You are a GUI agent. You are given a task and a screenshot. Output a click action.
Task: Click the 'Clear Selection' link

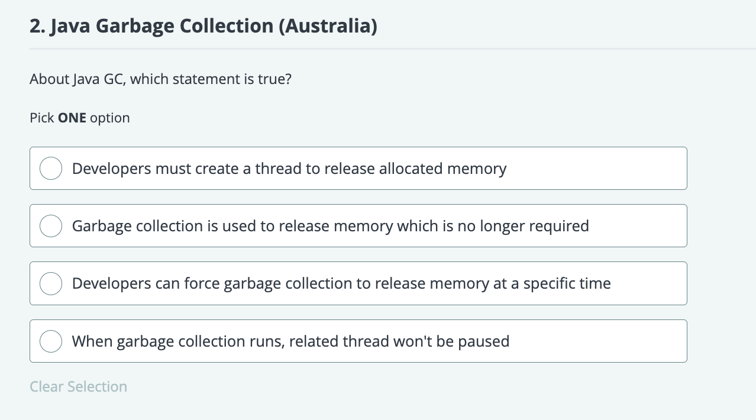pos(79,387)
